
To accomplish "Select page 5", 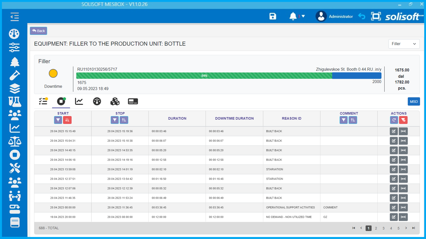I will (x=398, y=228).
